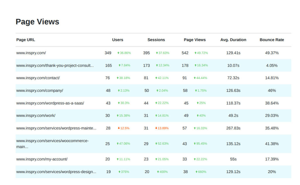Open the www.inspry.com/contact/ URL
This screenshot has width=300, height=185.
tap(38, 78)
